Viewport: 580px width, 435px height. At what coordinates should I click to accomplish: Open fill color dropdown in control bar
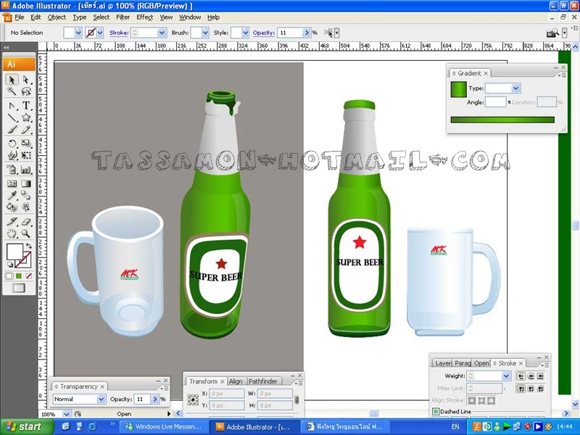(x=78, y=33)
